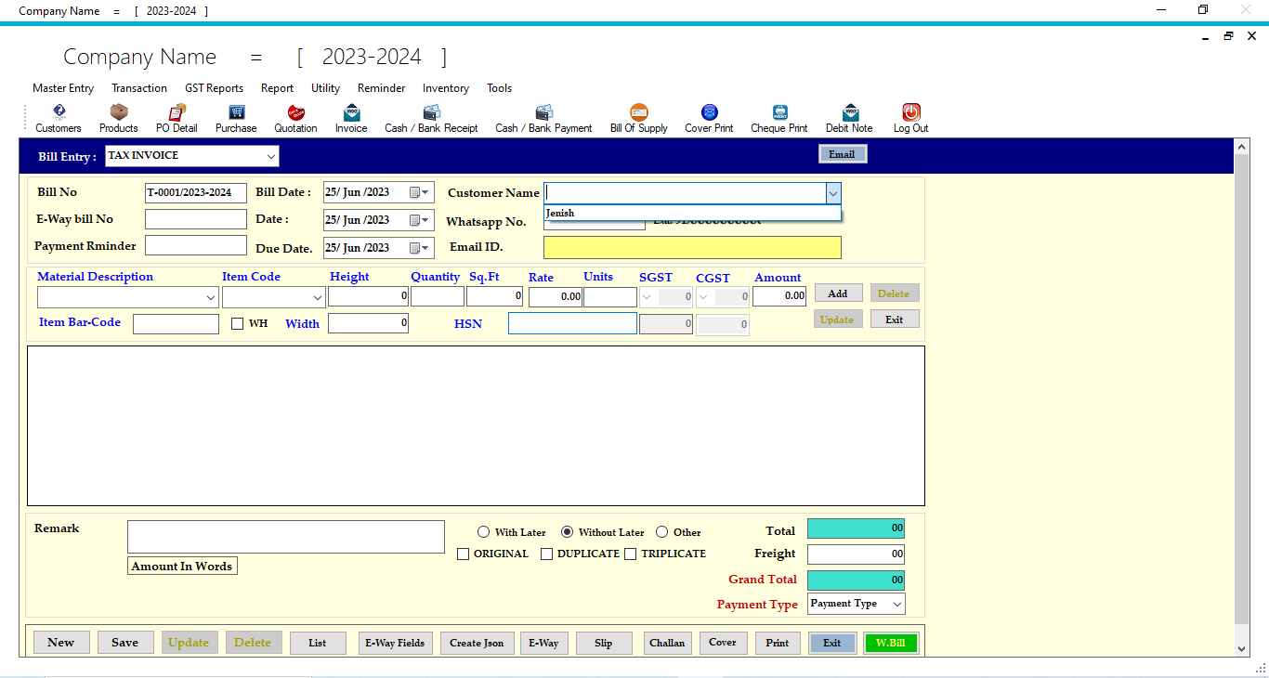Check the WH box next to Item Bar-Code

pos(236,322)
